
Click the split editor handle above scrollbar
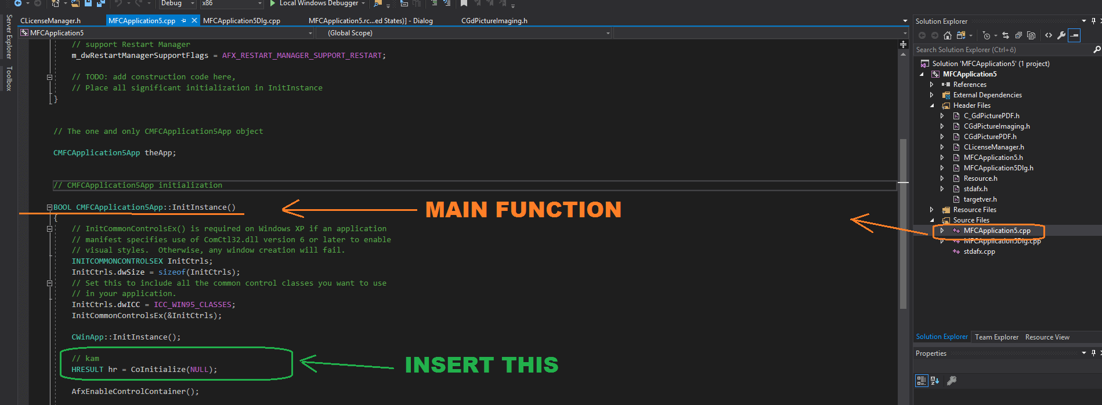903,45
